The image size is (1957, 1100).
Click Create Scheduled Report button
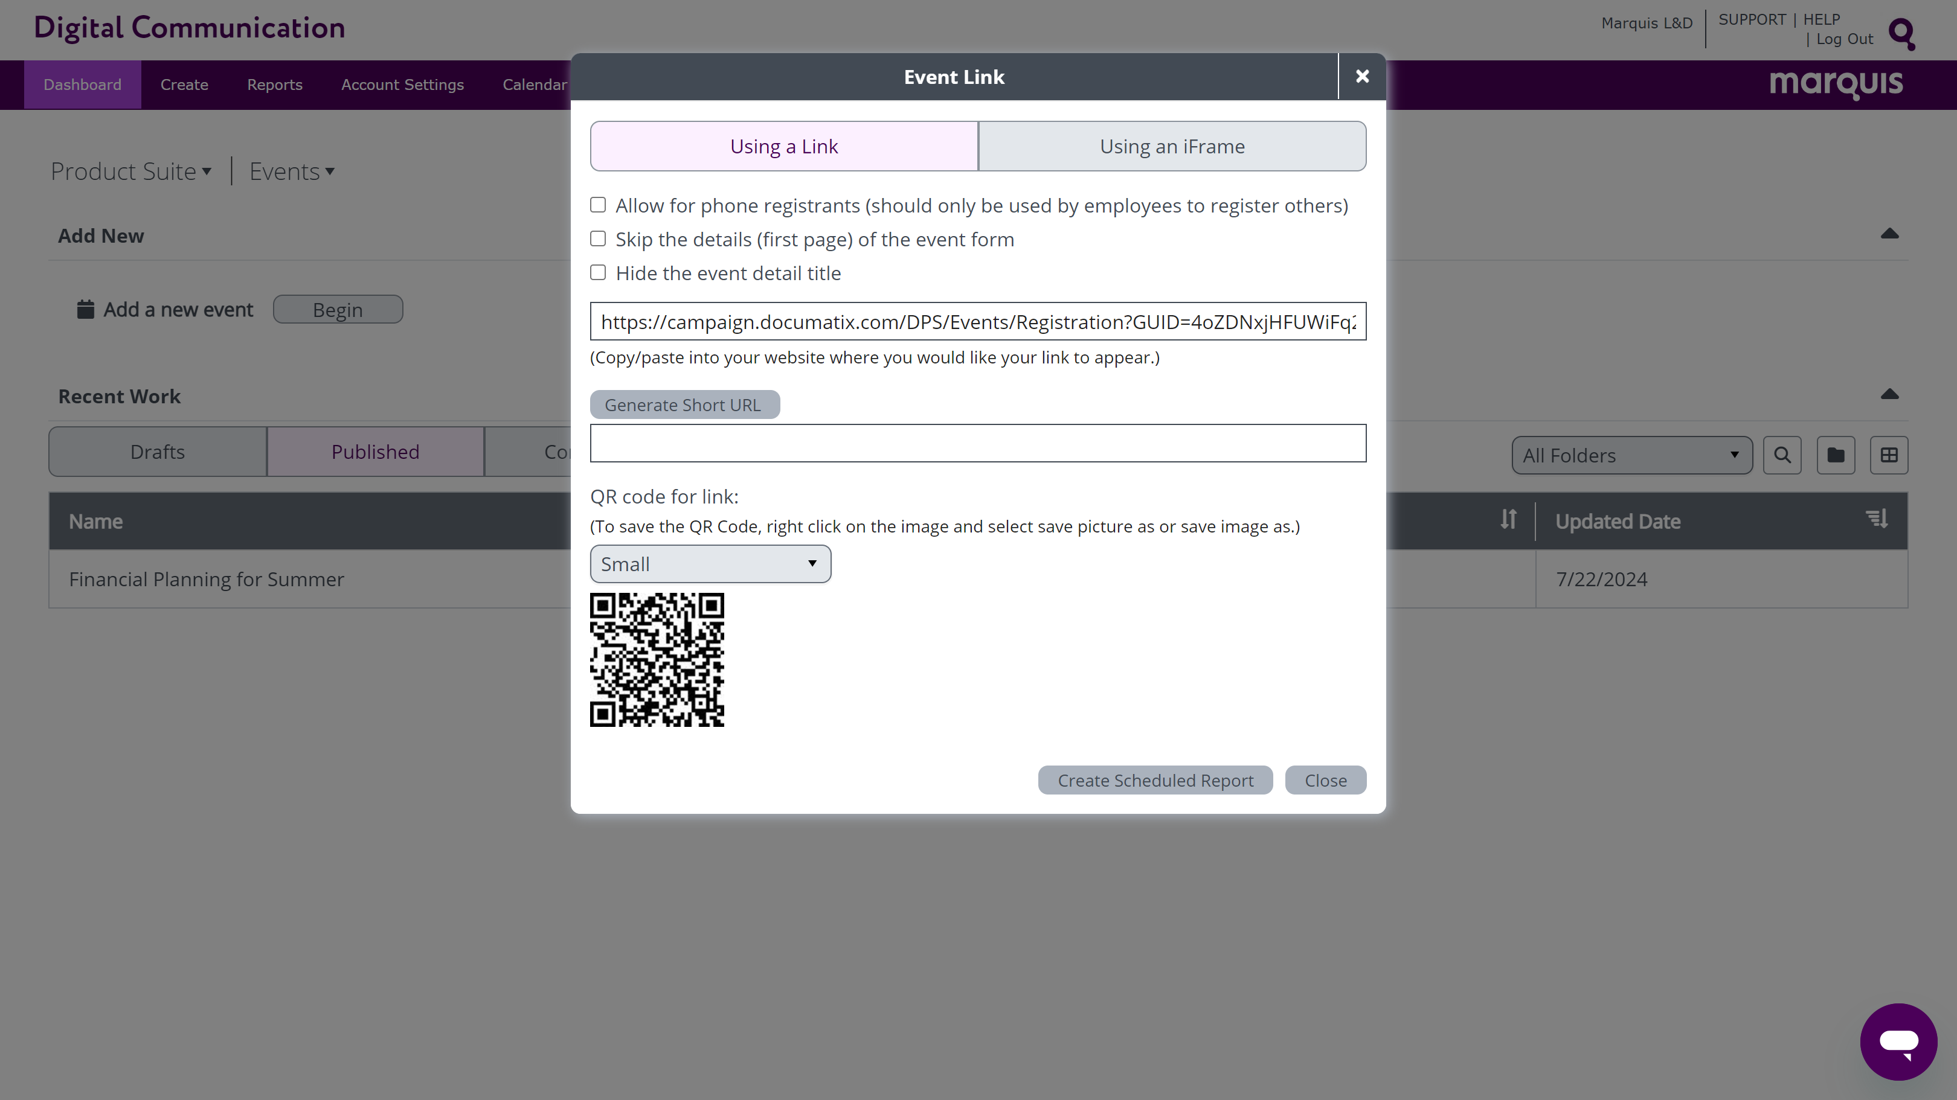[x=1155, y=781]
